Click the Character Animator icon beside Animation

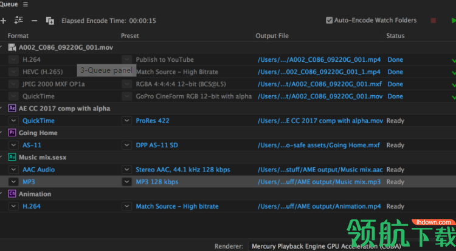[12, 193]
